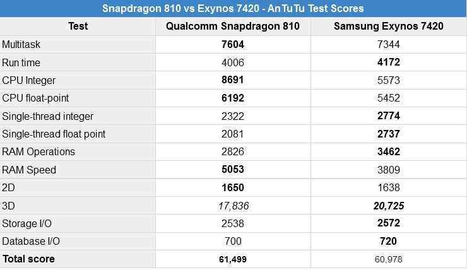Viewport: 467px width, 270px height.
Task: Click the AnTuTu Test Scores table title
Action: click(x=233, y=9)
